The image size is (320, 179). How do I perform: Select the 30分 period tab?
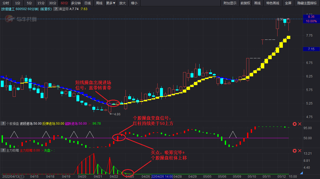pos(53,3)
